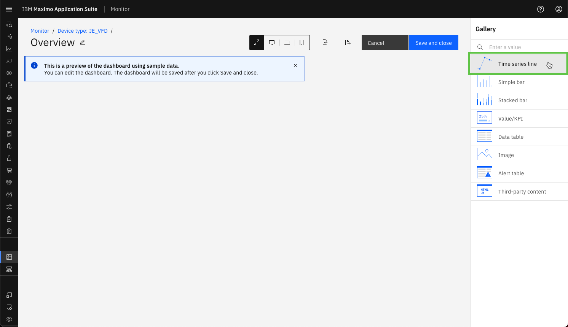Click the document certificate sidebar icon
This screenshot has height=327, width=568.
[x=9, y=37]
